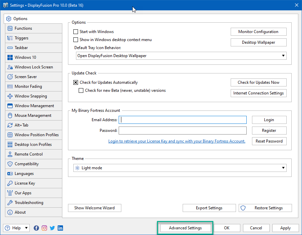
Task: Confirm with the OK button
Action: [x=227, y=228]
